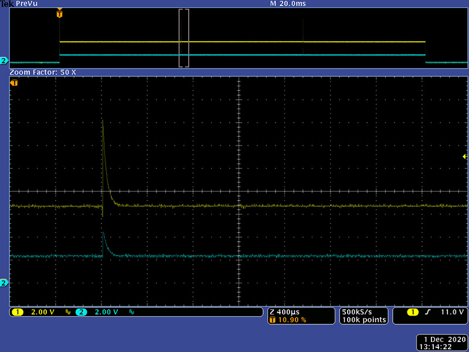Click the orange trigger position marker in overview
Image resolution: width=469 pixels, height=352 pixels.
[59, 13]
